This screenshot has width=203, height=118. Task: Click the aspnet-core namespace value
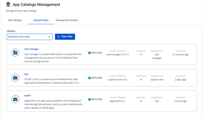[x=157, y=79]
